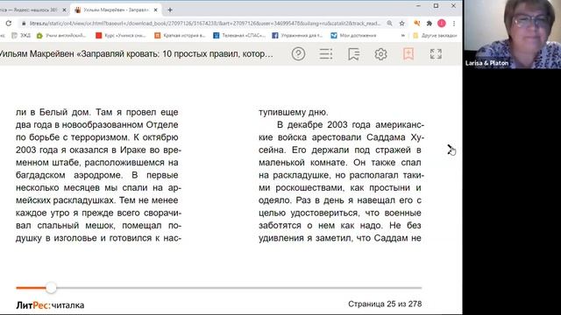The width and height of the screenshot is (561, 315).
Task: Click the line ли в Белый дом
Action: tap(97, 112)
